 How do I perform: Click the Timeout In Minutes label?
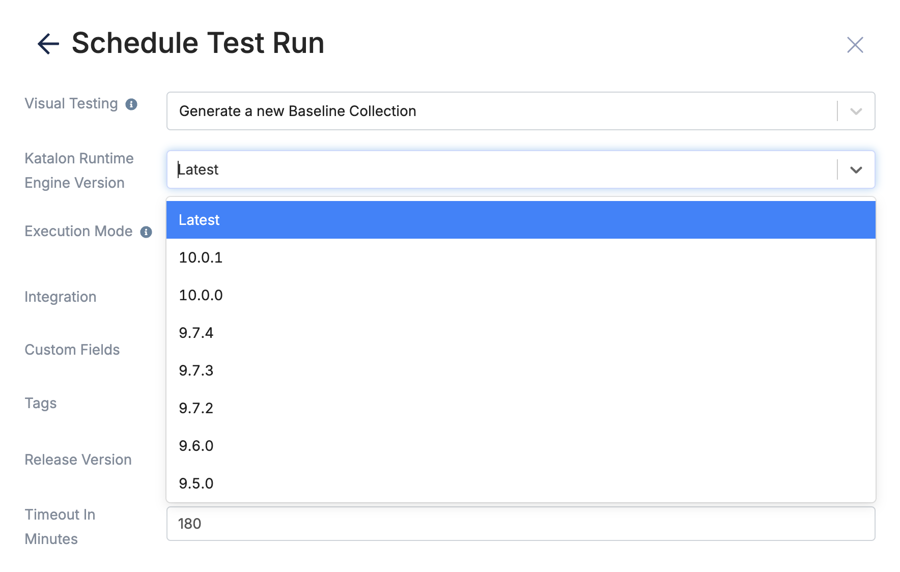[x=60, y=527]
